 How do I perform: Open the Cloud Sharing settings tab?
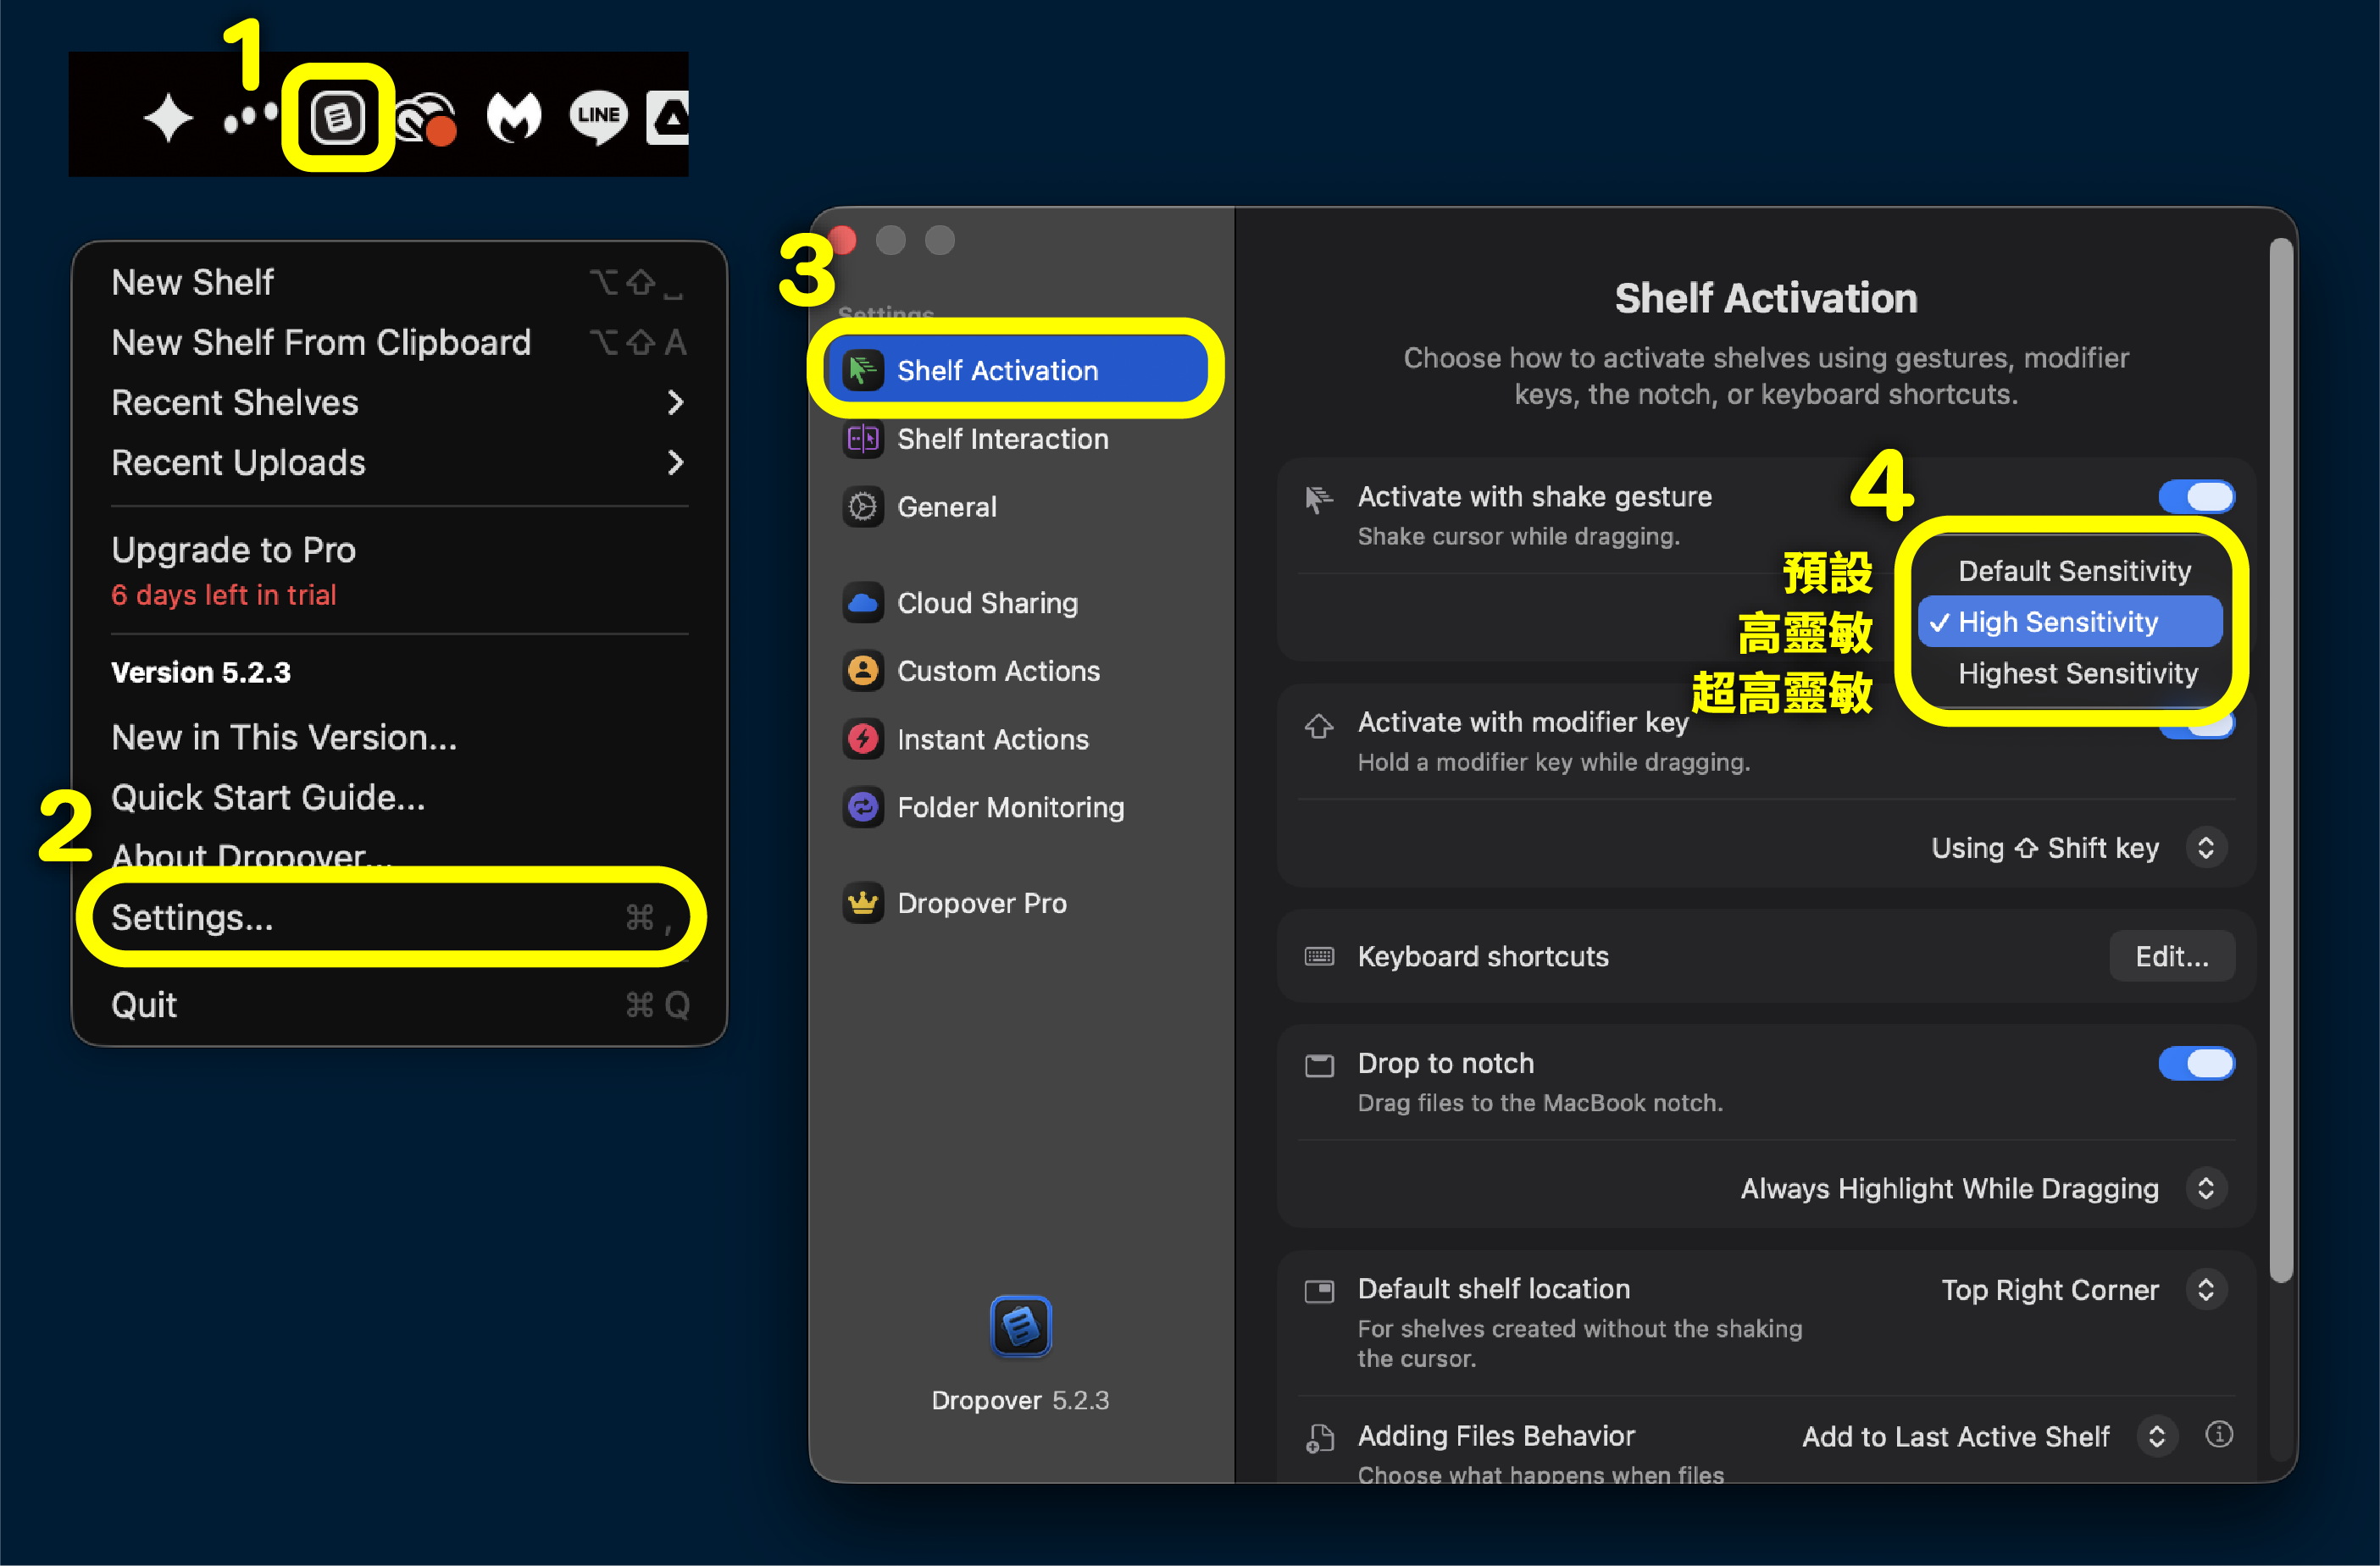pos(1016,603)
